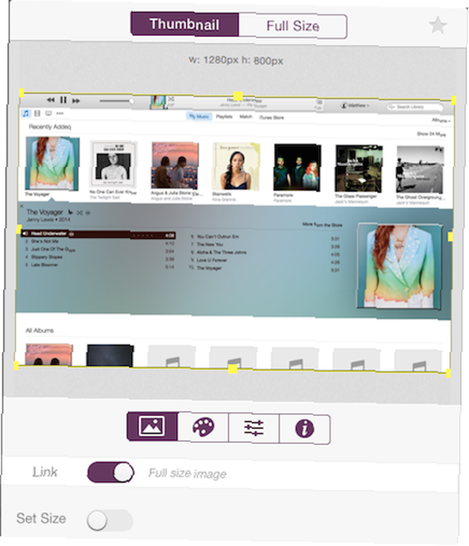Click the Search Library field
The width and height of the screenshot is (469, 546).
pyautogui.click(x=415, y=107)
